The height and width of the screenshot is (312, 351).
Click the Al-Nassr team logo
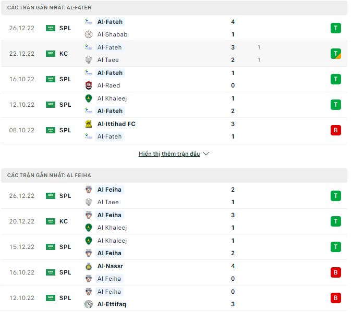coord(89,266)
